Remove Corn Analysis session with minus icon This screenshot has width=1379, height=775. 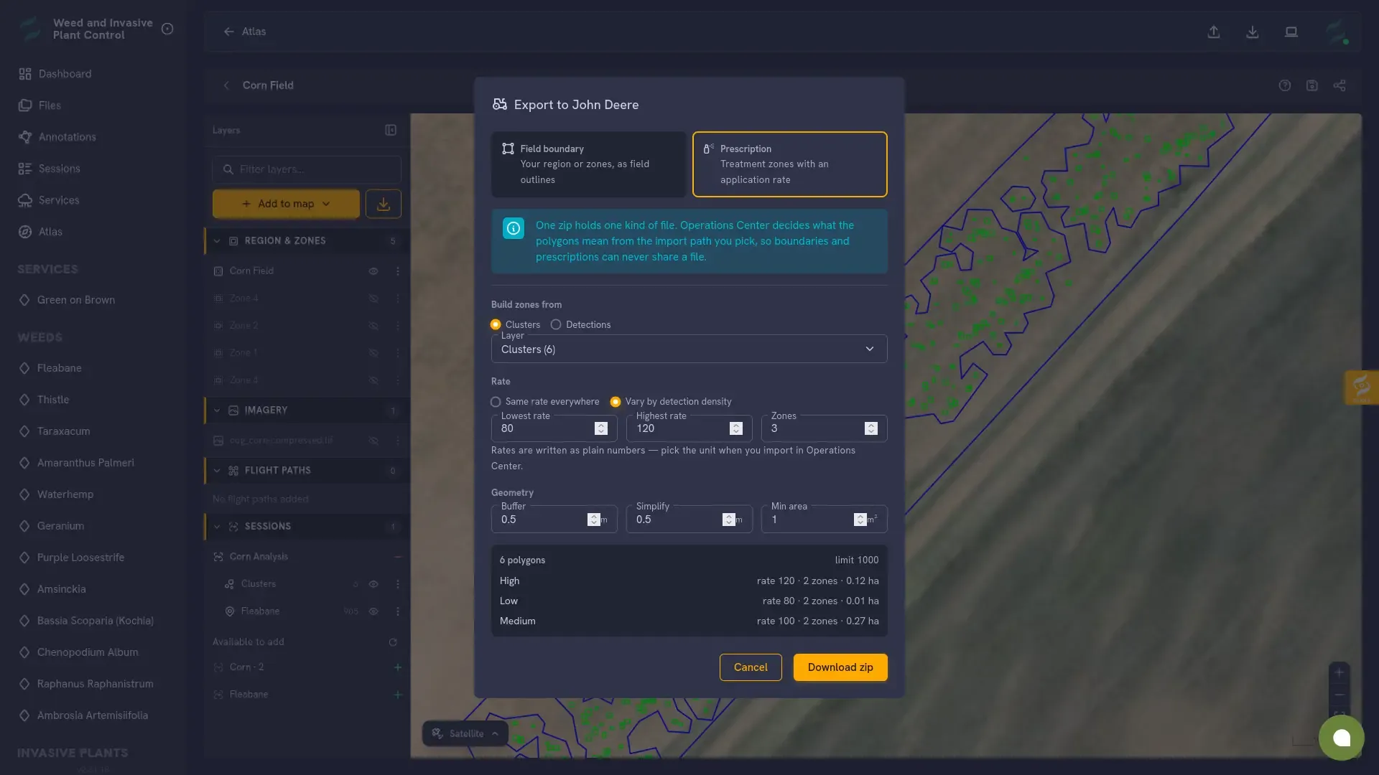(398, 557)
